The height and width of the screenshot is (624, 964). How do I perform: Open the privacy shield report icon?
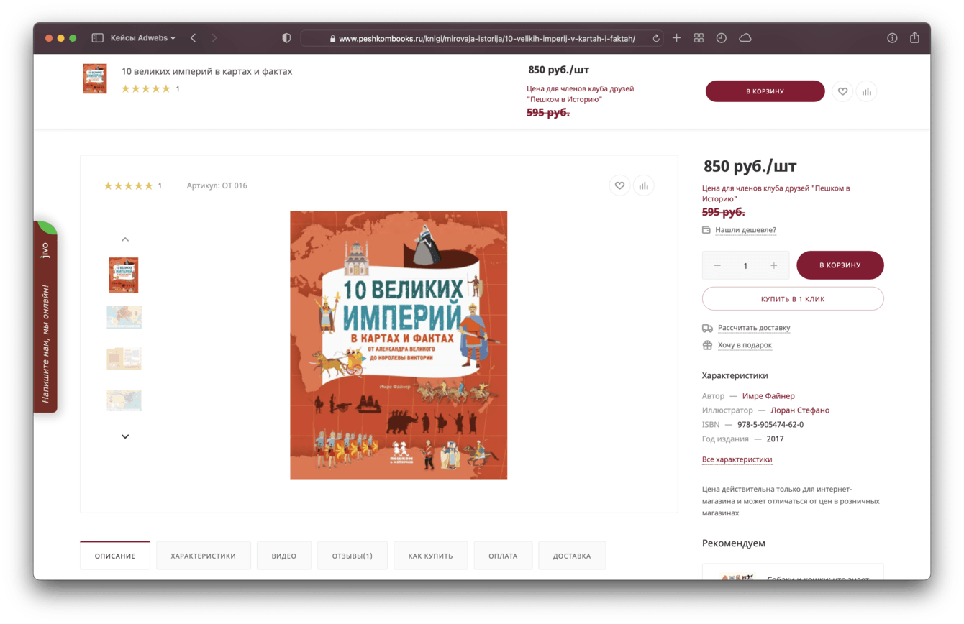pos(286,38)
